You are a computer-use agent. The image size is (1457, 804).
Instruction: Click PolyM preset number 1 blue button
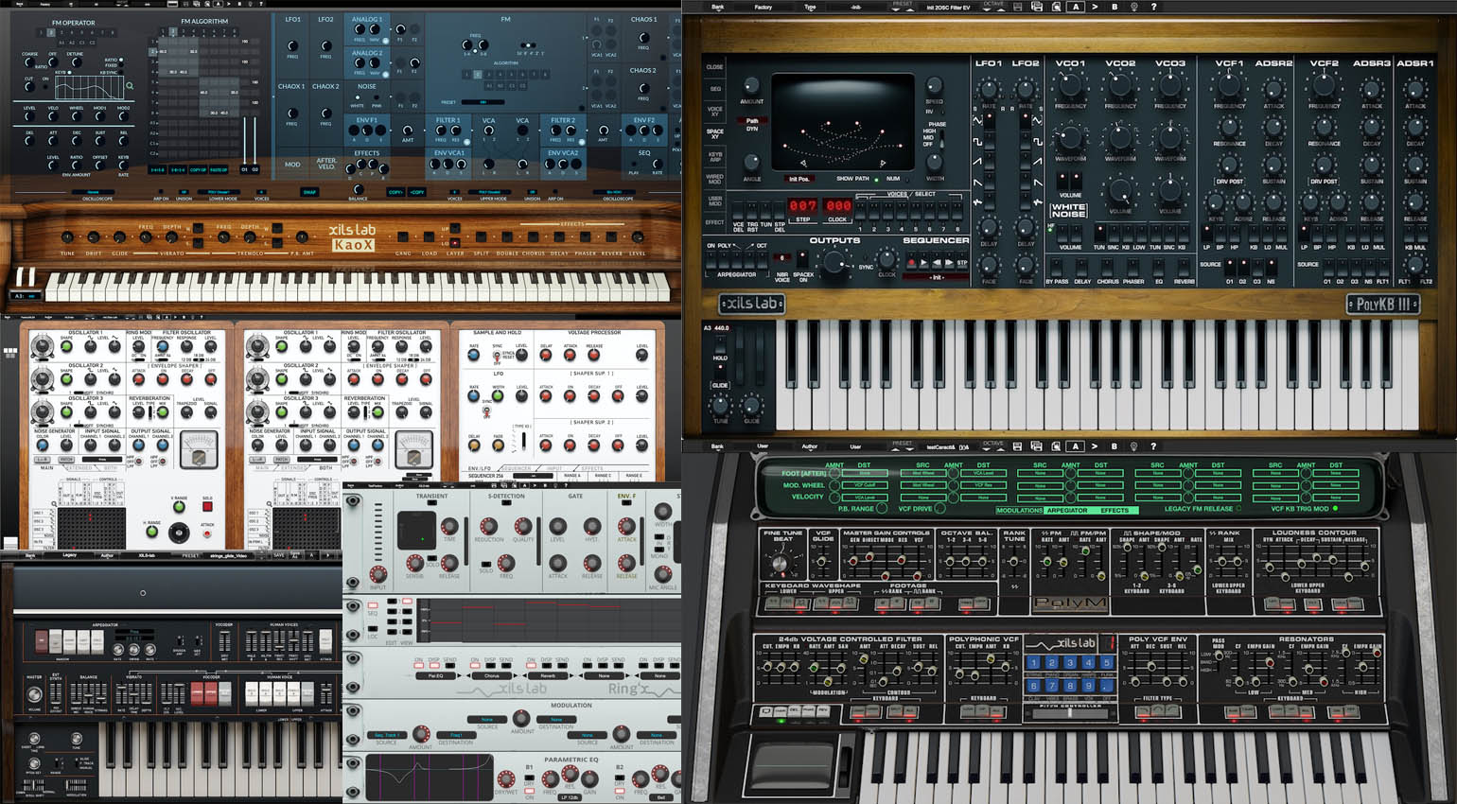pyautogui.click(x=1033, y=663)
